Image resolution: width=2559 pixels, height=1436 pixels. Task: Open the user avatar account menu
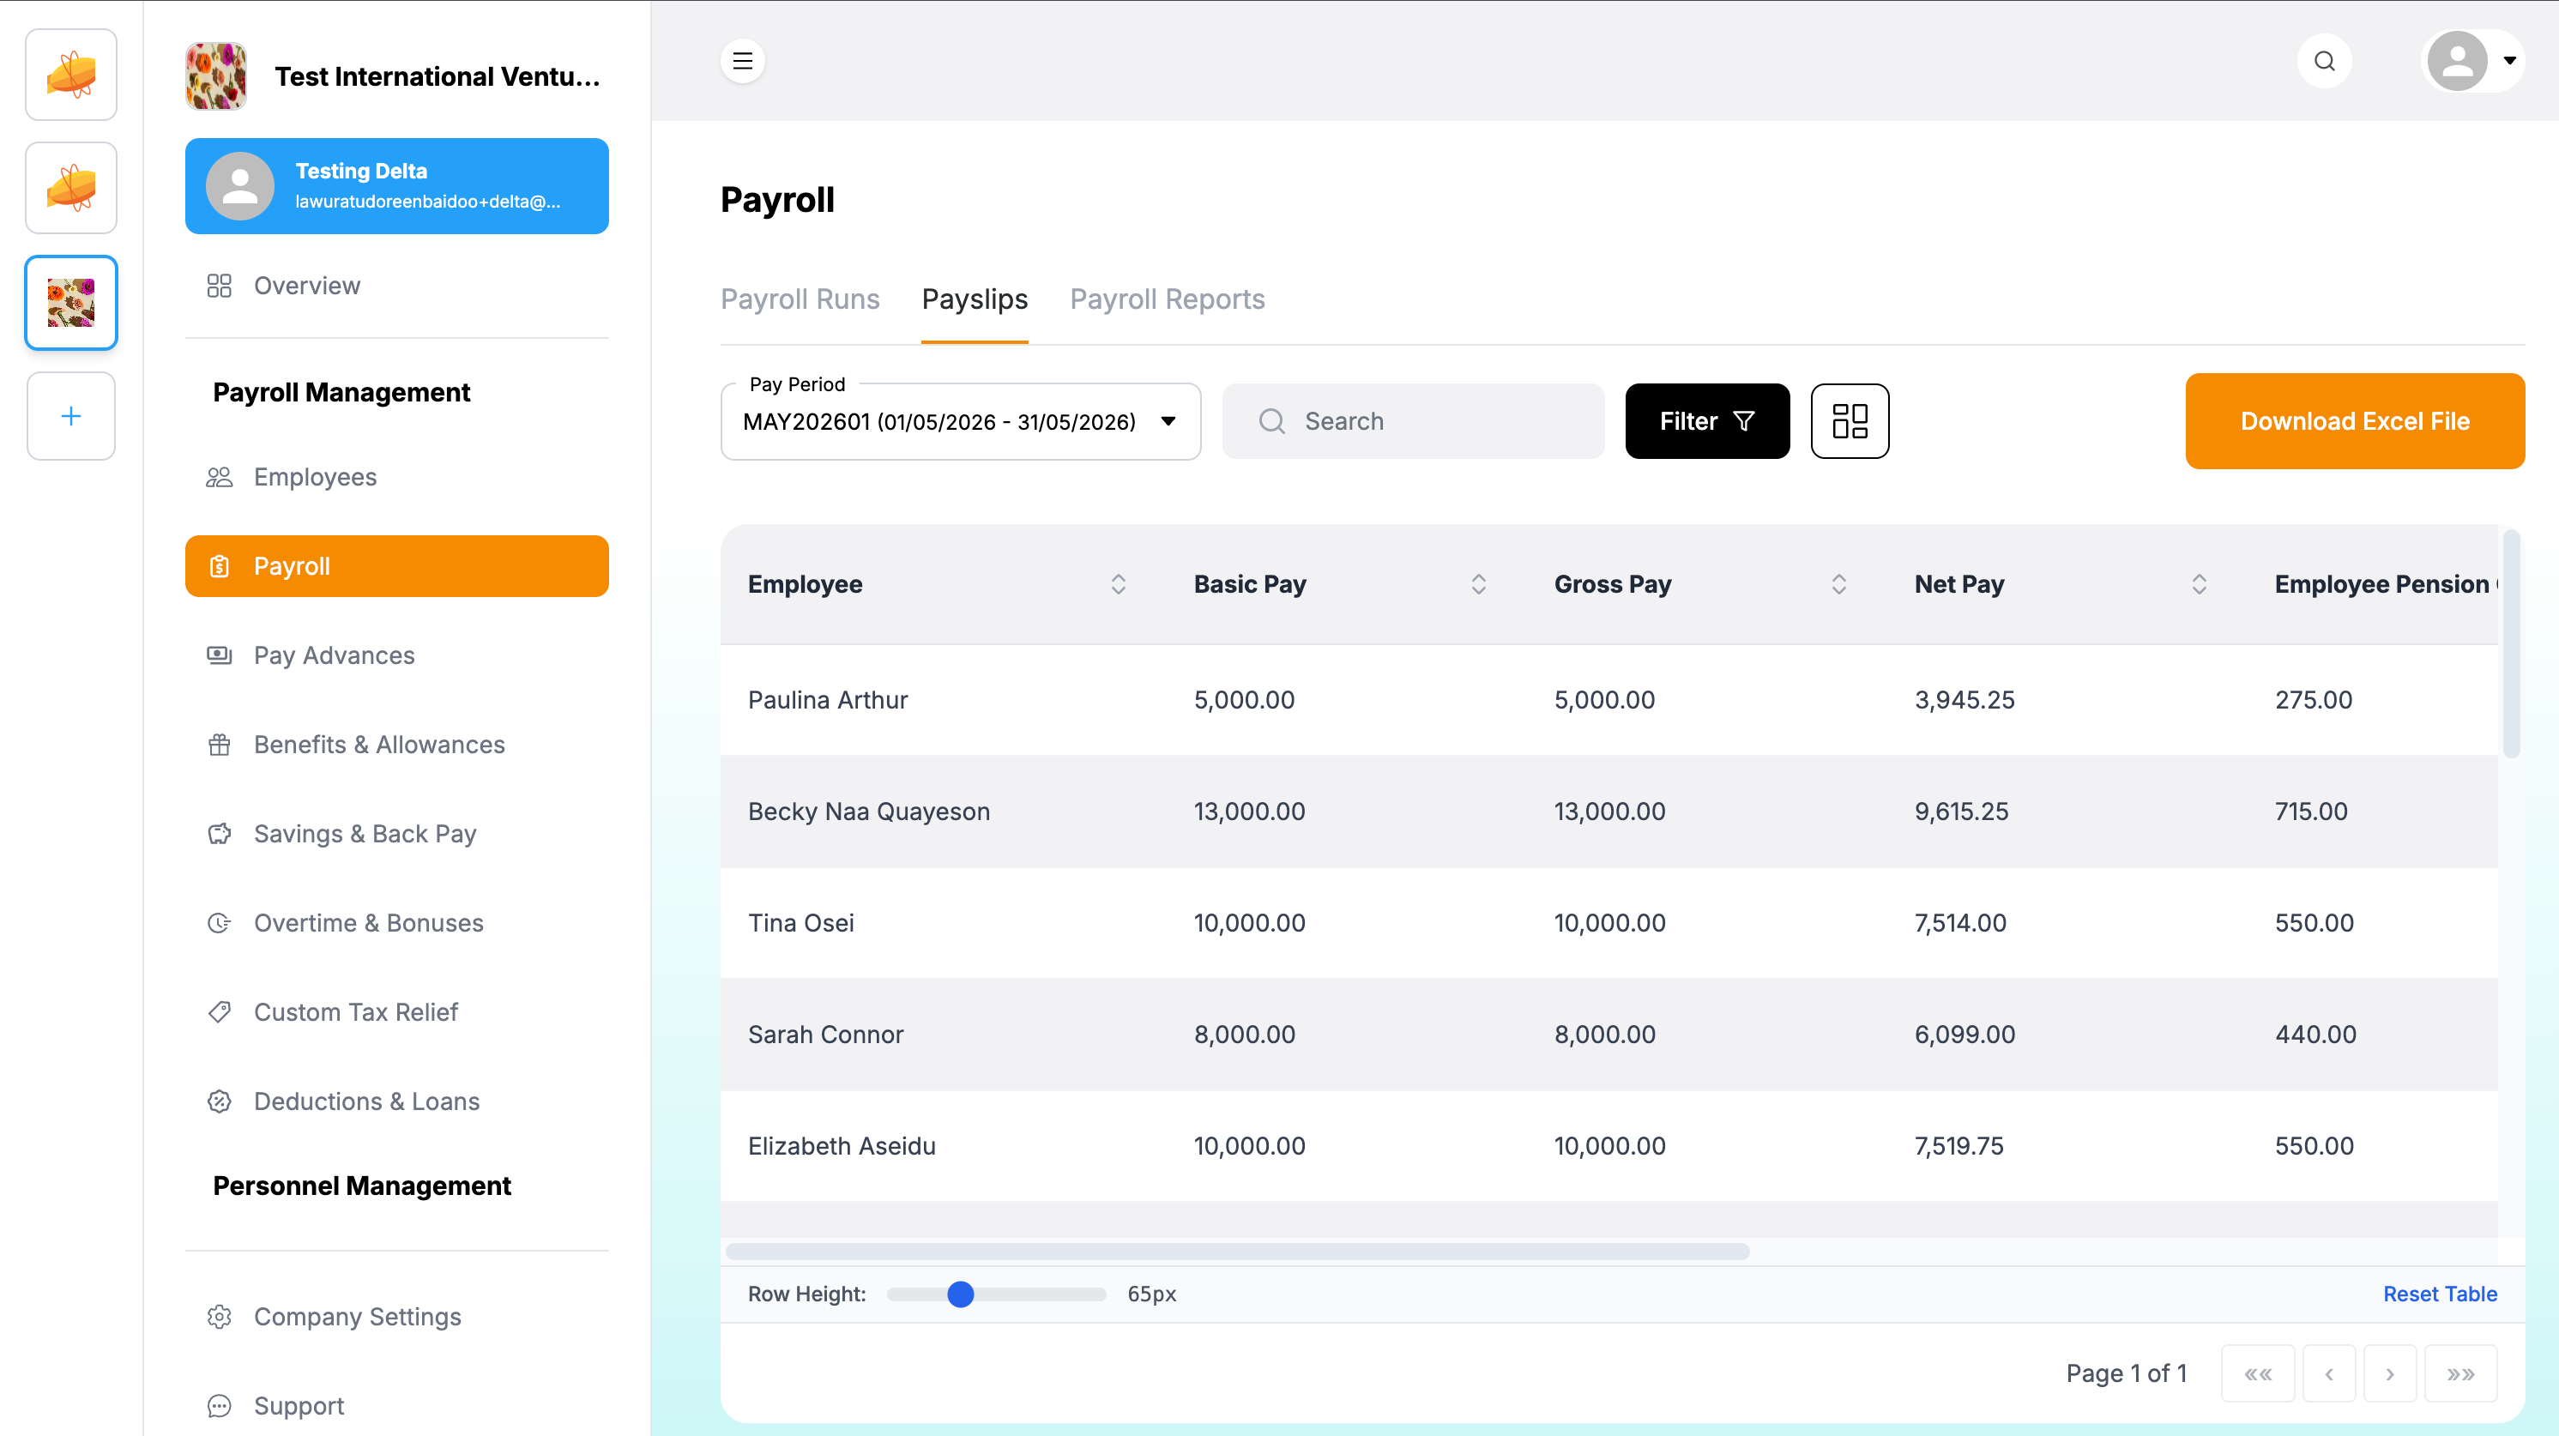point(2471,61)
